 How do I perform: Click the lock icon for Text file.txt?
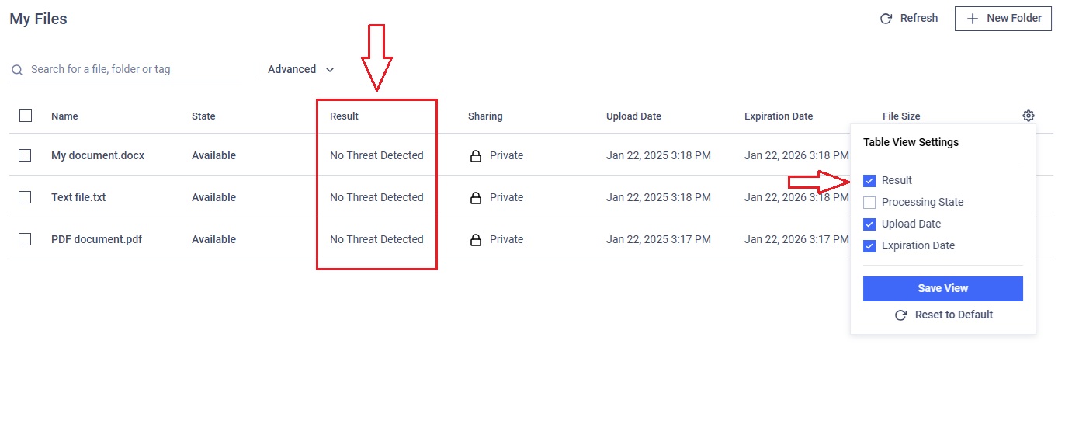tap(476, 198)
